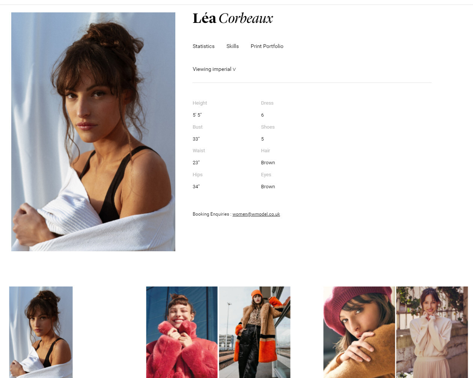473x378 pixels.
Task: Select the Hips measurement 34"
Action: [x=196, y=187]
